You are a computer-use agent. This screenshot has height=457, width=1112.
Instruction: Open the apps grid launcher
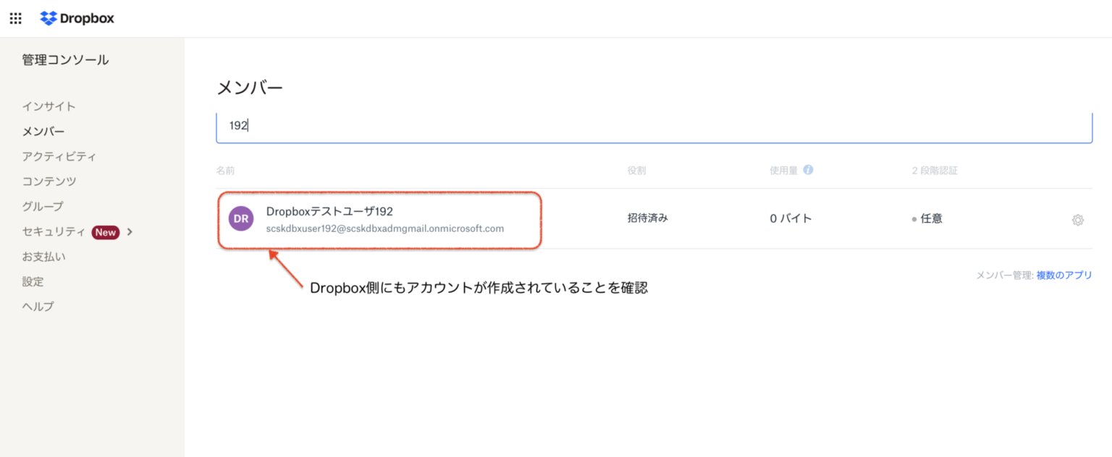pyautogui.click(x=15, y=18)
